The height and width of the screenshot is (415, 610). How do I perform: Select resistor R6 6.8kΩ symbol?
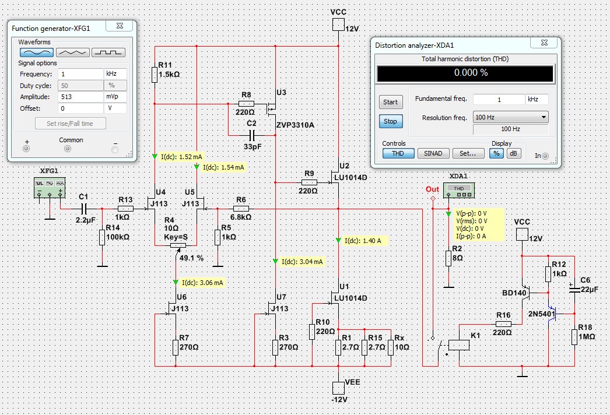tap(241, 209)
